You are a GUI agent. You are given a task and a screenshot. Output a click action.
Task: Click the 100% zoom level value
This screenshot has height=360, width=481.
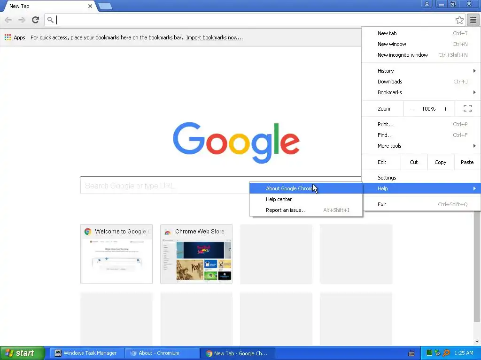[x=428, y=109]
